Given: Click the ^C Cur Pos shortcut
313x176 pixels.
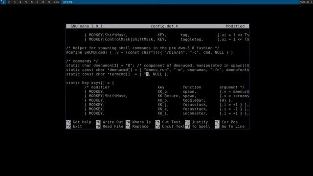Looking at the screenshot, I should tap(226, 122).
